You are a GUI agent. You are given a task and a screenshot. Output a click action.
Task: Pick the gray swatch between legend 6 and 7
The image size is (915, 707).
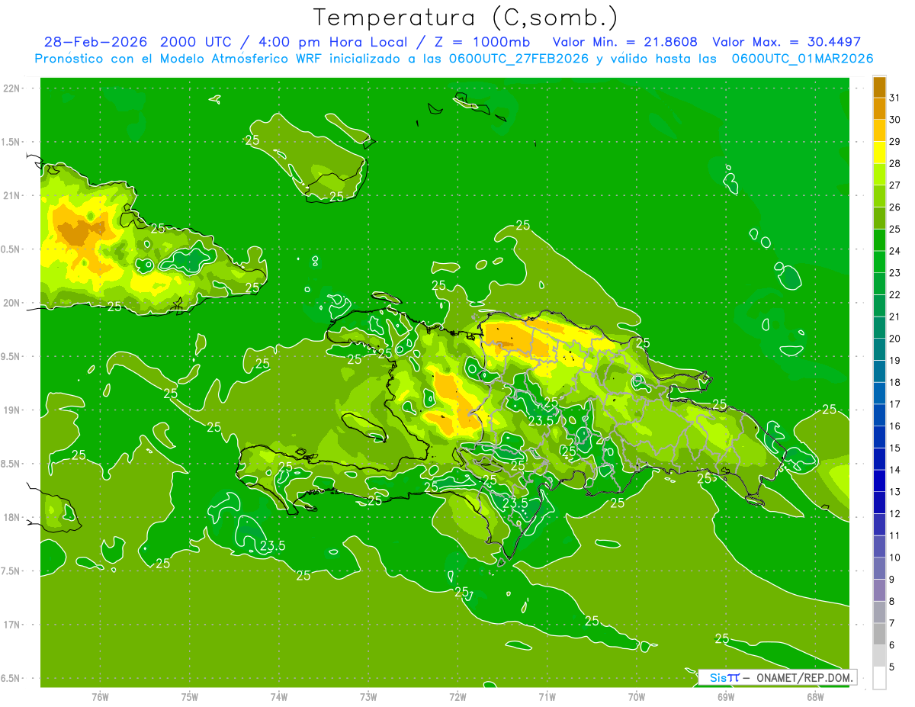click(x=879, y=634)
